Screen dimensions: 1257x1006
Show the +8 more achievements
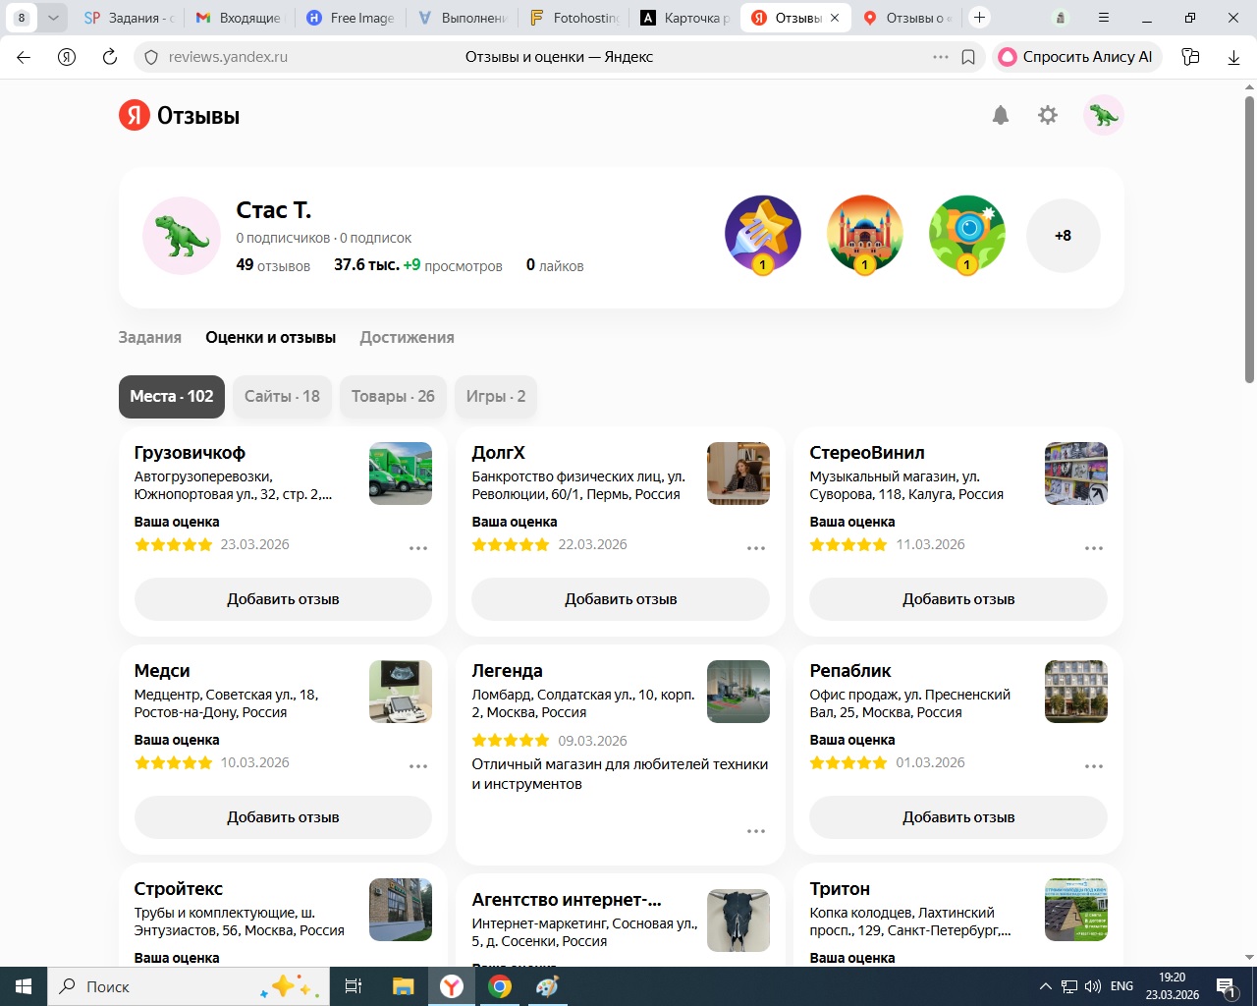pyautogui.click(x=1064, y=236)
